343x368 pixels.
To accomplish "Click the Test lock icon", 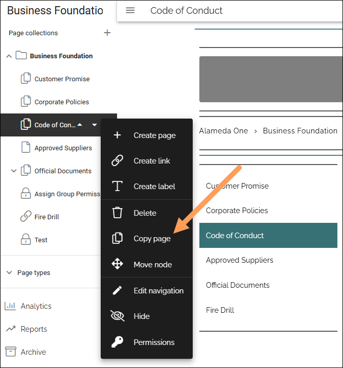I will coord(26,239).
